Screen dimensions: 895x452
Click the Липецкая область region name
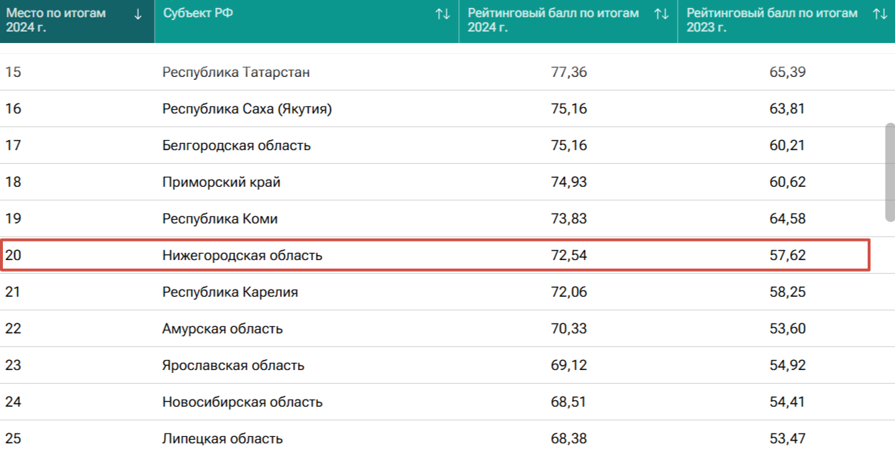point(222,439)
